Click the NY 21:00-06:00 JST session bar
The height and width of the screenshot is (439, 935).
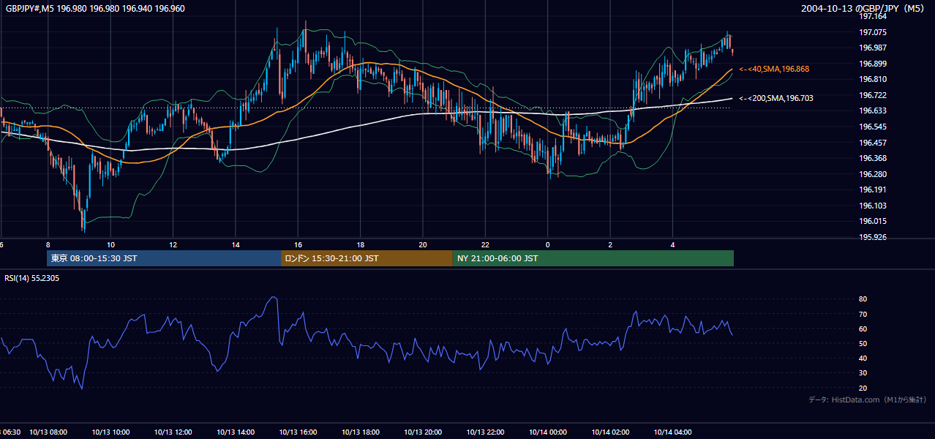click(593, 258)
